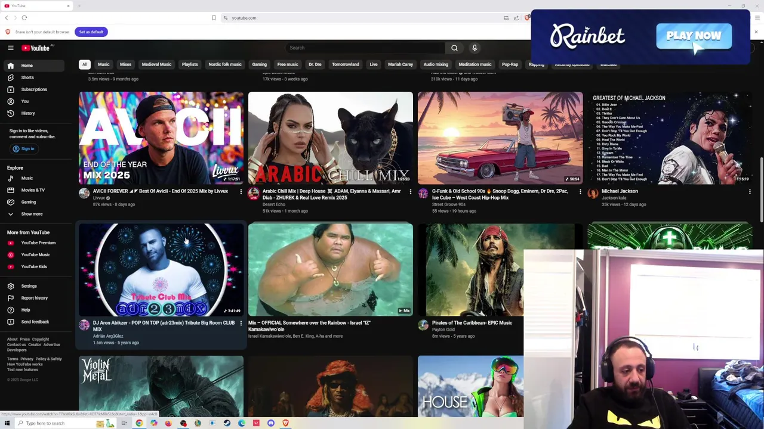The width and height of the screenshot is (764, 429).
Task: Click the Sign in button
Action: click(x=24, y=149)
